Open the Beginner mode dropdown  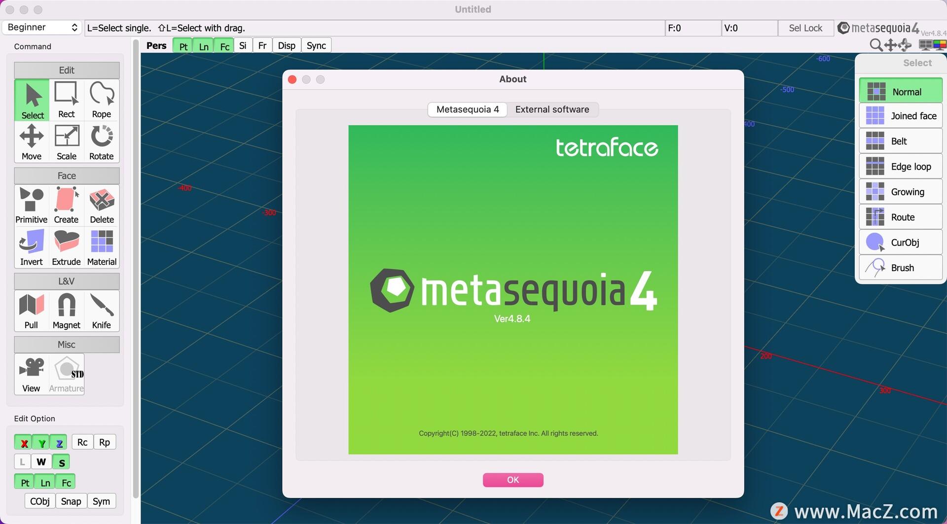[42, 27]
